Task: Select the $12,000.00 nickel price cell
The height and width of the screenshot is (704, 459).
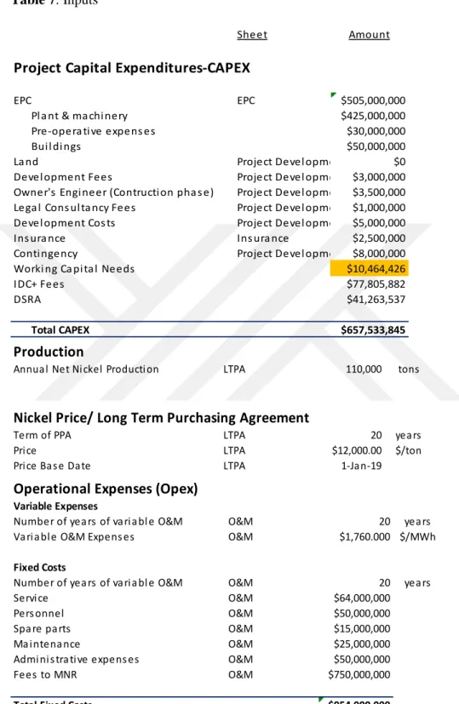Action: (357, 450)
